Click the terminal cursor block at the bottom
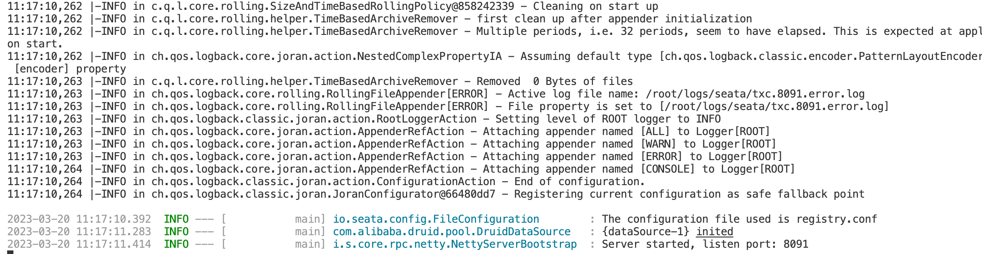 [10, 252]
